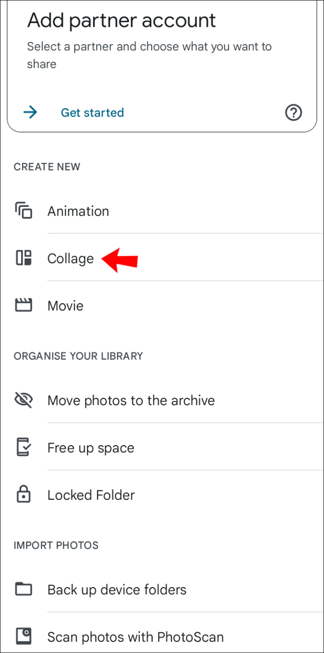Tap the Animation stacked-frames icon
The height and width of the screenshot is (653, 324).
[x=23, y=211]
